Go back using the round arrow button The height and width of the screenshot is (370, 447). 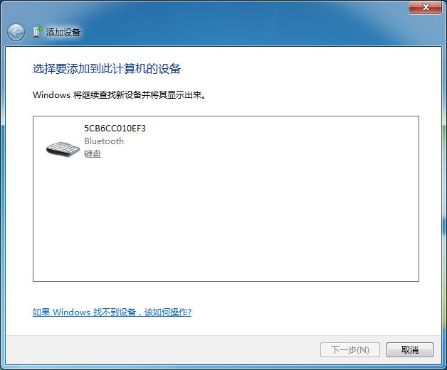coord(16,33)
